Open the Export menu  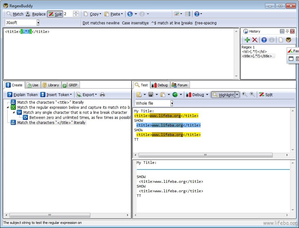(x=87, y=95)
